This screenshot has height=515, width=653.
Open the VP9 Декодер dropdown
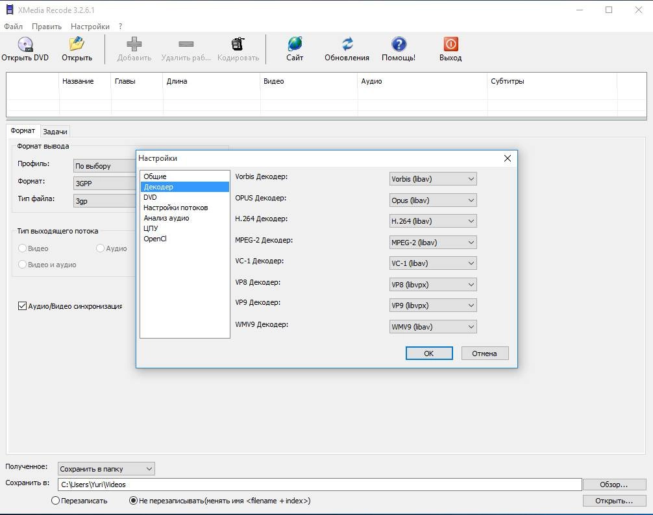point(433,305)
